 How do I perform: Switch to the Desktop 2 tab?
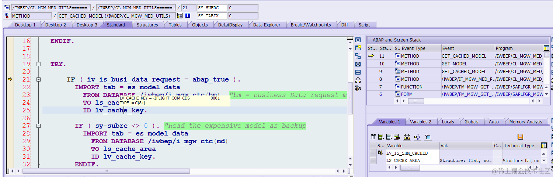(x=56, y=25)
